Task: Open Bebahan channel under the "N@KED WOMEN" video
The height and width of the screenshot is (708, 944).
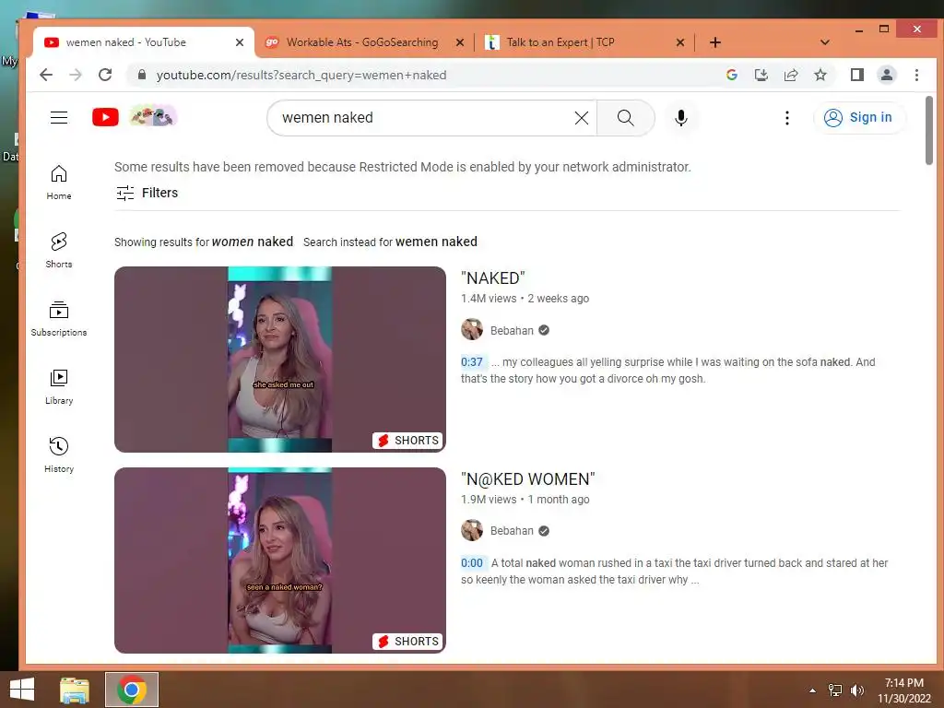Action: [x=511, y=531]
